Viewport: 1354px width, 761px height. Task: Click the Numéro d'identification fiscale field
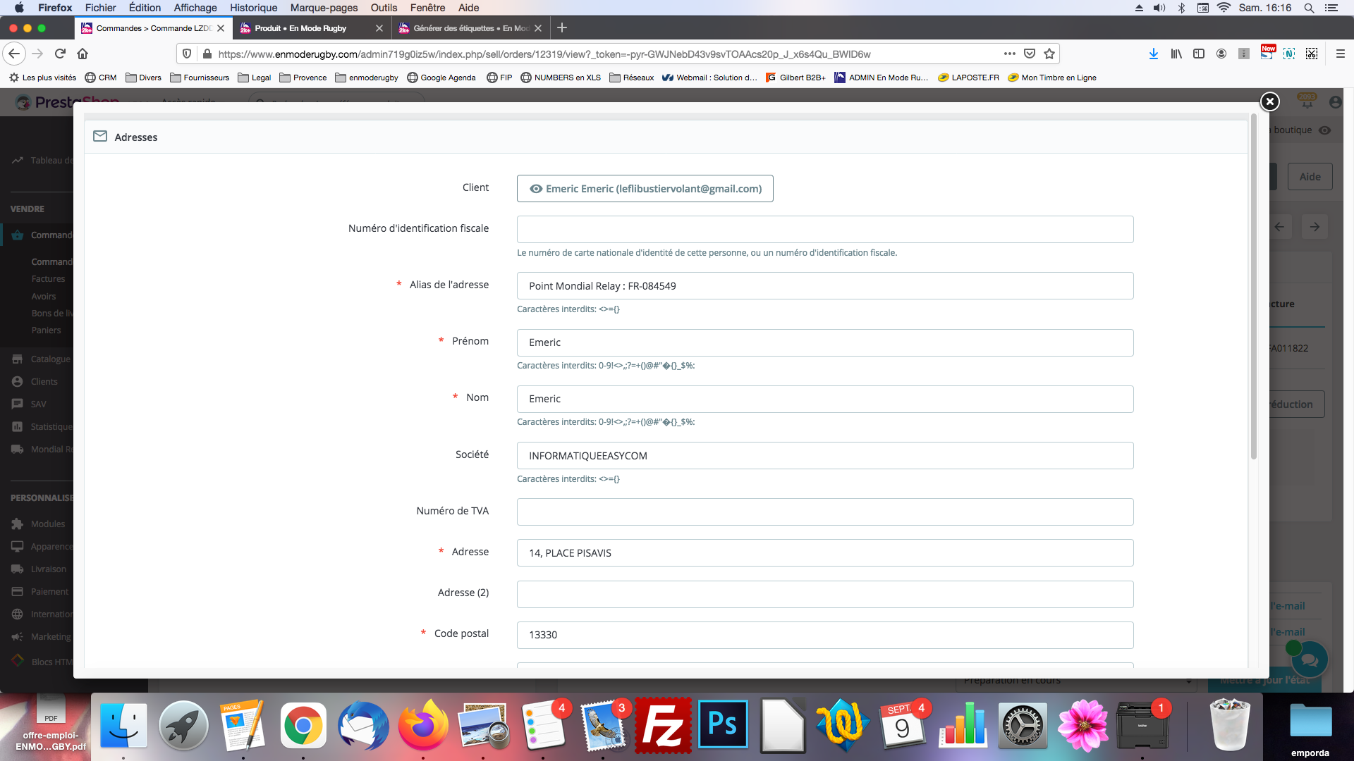[825, 229]
